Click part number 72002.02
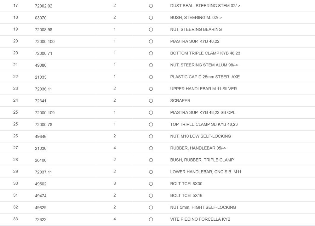315x226 pixels. 43,6
